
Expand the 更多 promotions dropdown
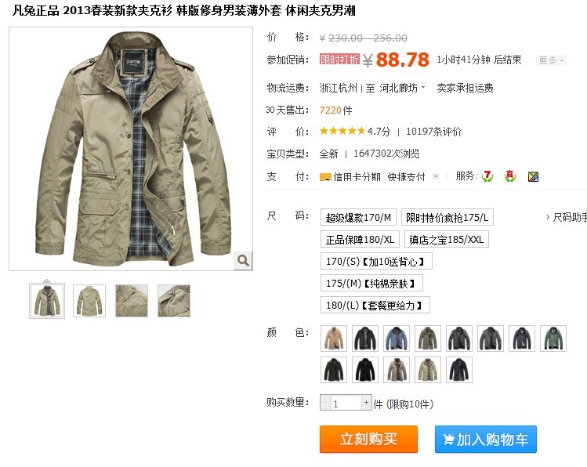(x=551, y=60)
